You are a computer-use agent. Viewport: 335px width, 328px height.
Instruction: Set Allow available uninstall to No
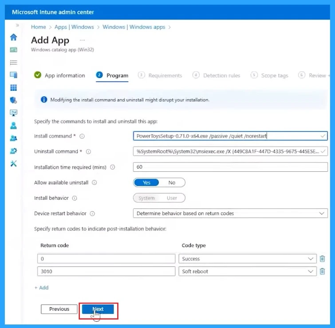[x=172, y=183]
